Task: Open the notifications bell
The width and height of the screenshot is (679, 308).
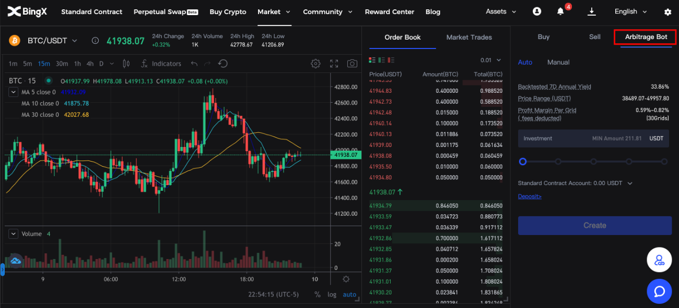Action: coord(560,11)
